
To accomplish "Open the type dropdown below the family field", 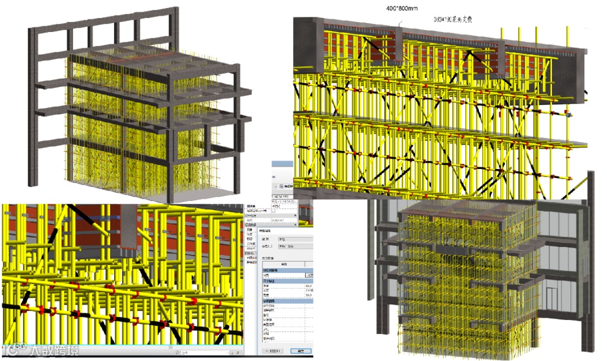I will pyautogui.click(x=296, y=246).
